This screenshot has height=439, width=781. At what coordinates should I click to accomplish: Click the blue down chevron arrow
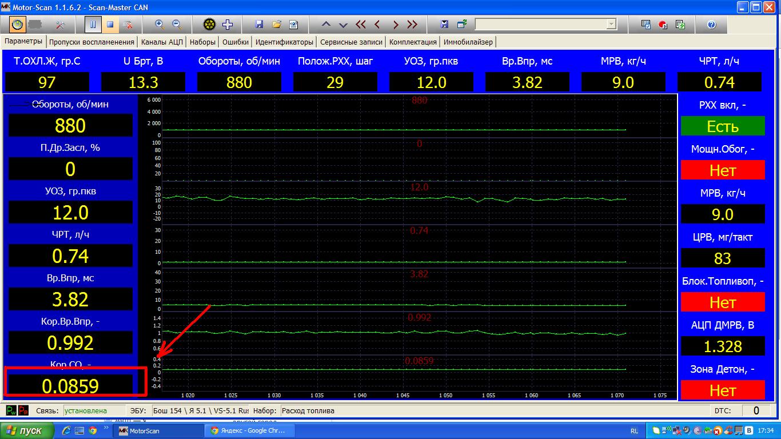click(344, 25)
